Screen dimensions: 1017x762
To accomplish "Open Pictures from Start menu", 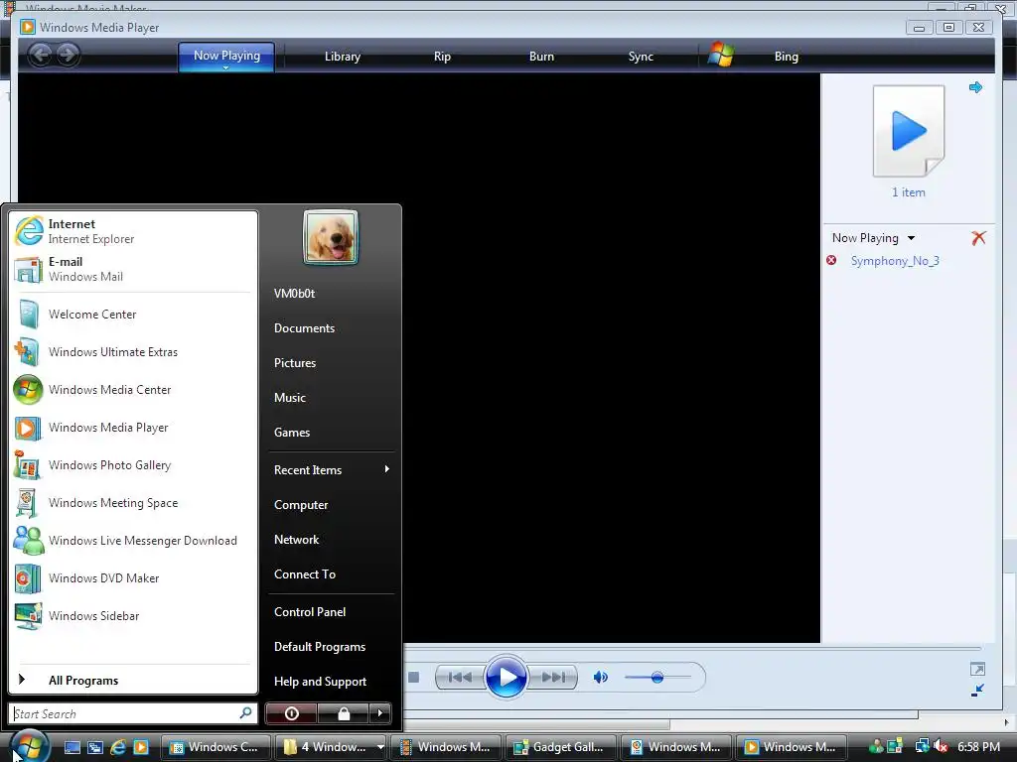I will 331,363.
